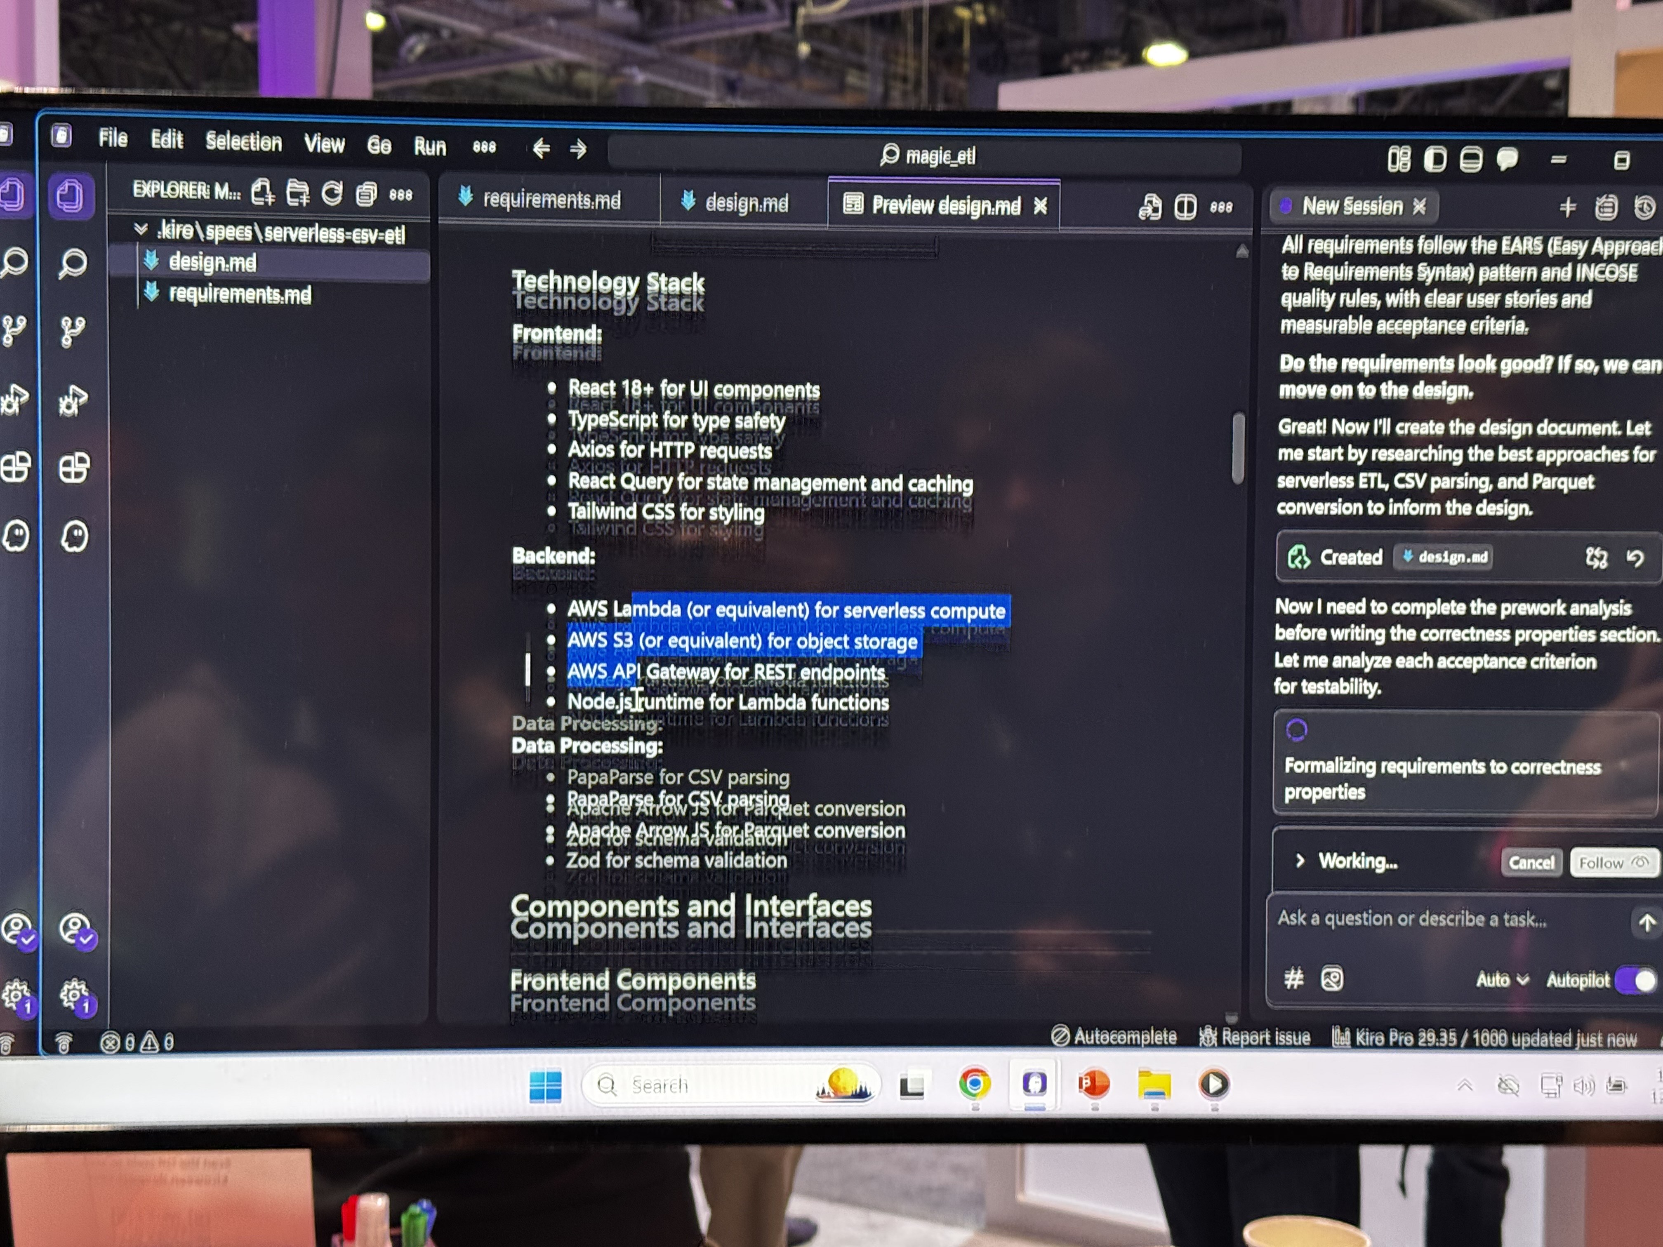Open the View menu
Viewport: 1663px width, 1247px height.
click(x=323, y=144)
